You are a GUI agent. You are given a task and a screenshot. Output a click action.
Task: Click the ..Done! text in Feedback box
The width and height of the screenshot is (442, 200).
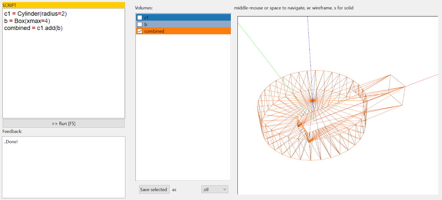pos(11,142)
